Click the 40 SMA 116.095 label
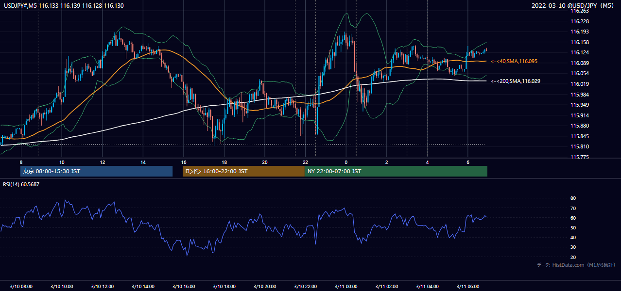The image size is (621, 291). tap(514, 62)
